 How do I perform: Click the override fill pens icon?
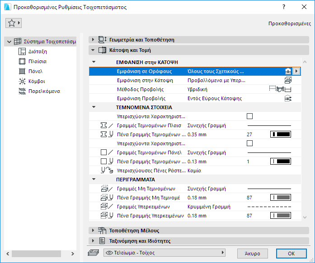click(x=107, y=171)
